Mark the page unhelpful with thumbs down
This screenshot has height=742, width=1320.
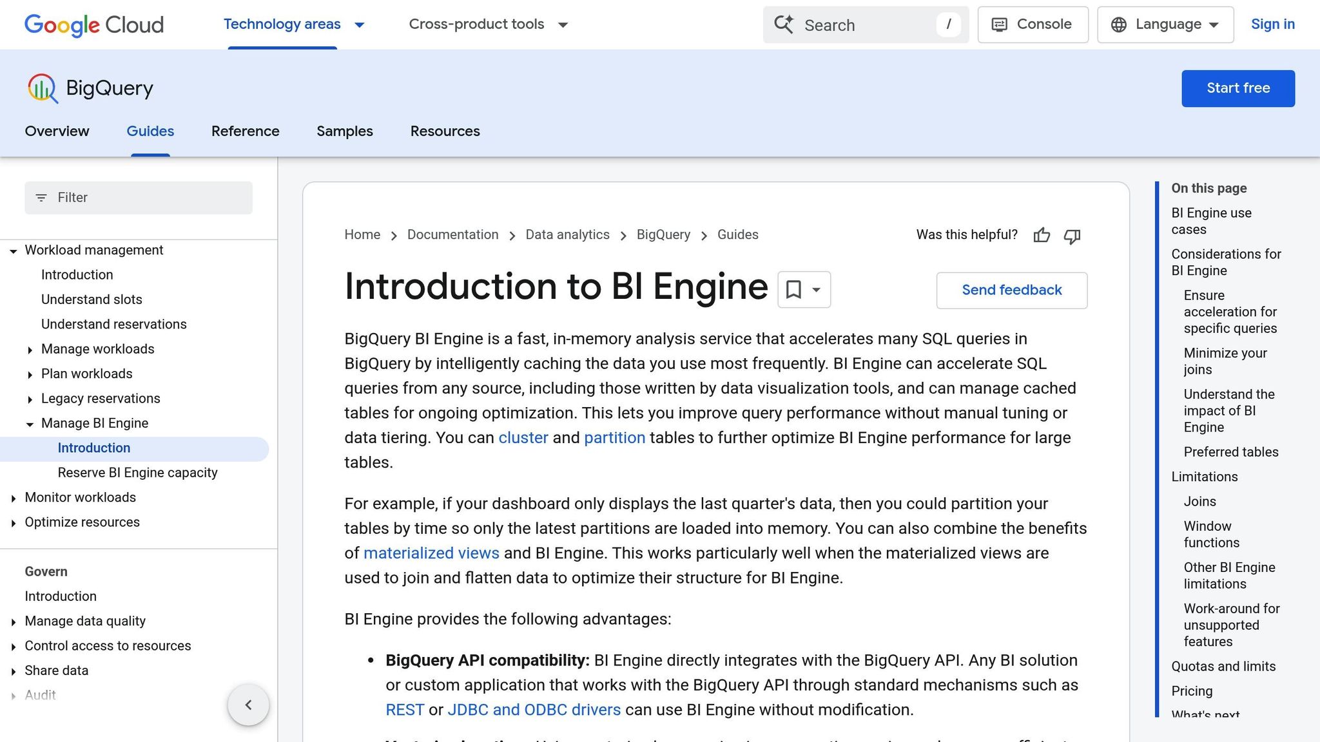pyautogui.click(x=1072, y=236)
